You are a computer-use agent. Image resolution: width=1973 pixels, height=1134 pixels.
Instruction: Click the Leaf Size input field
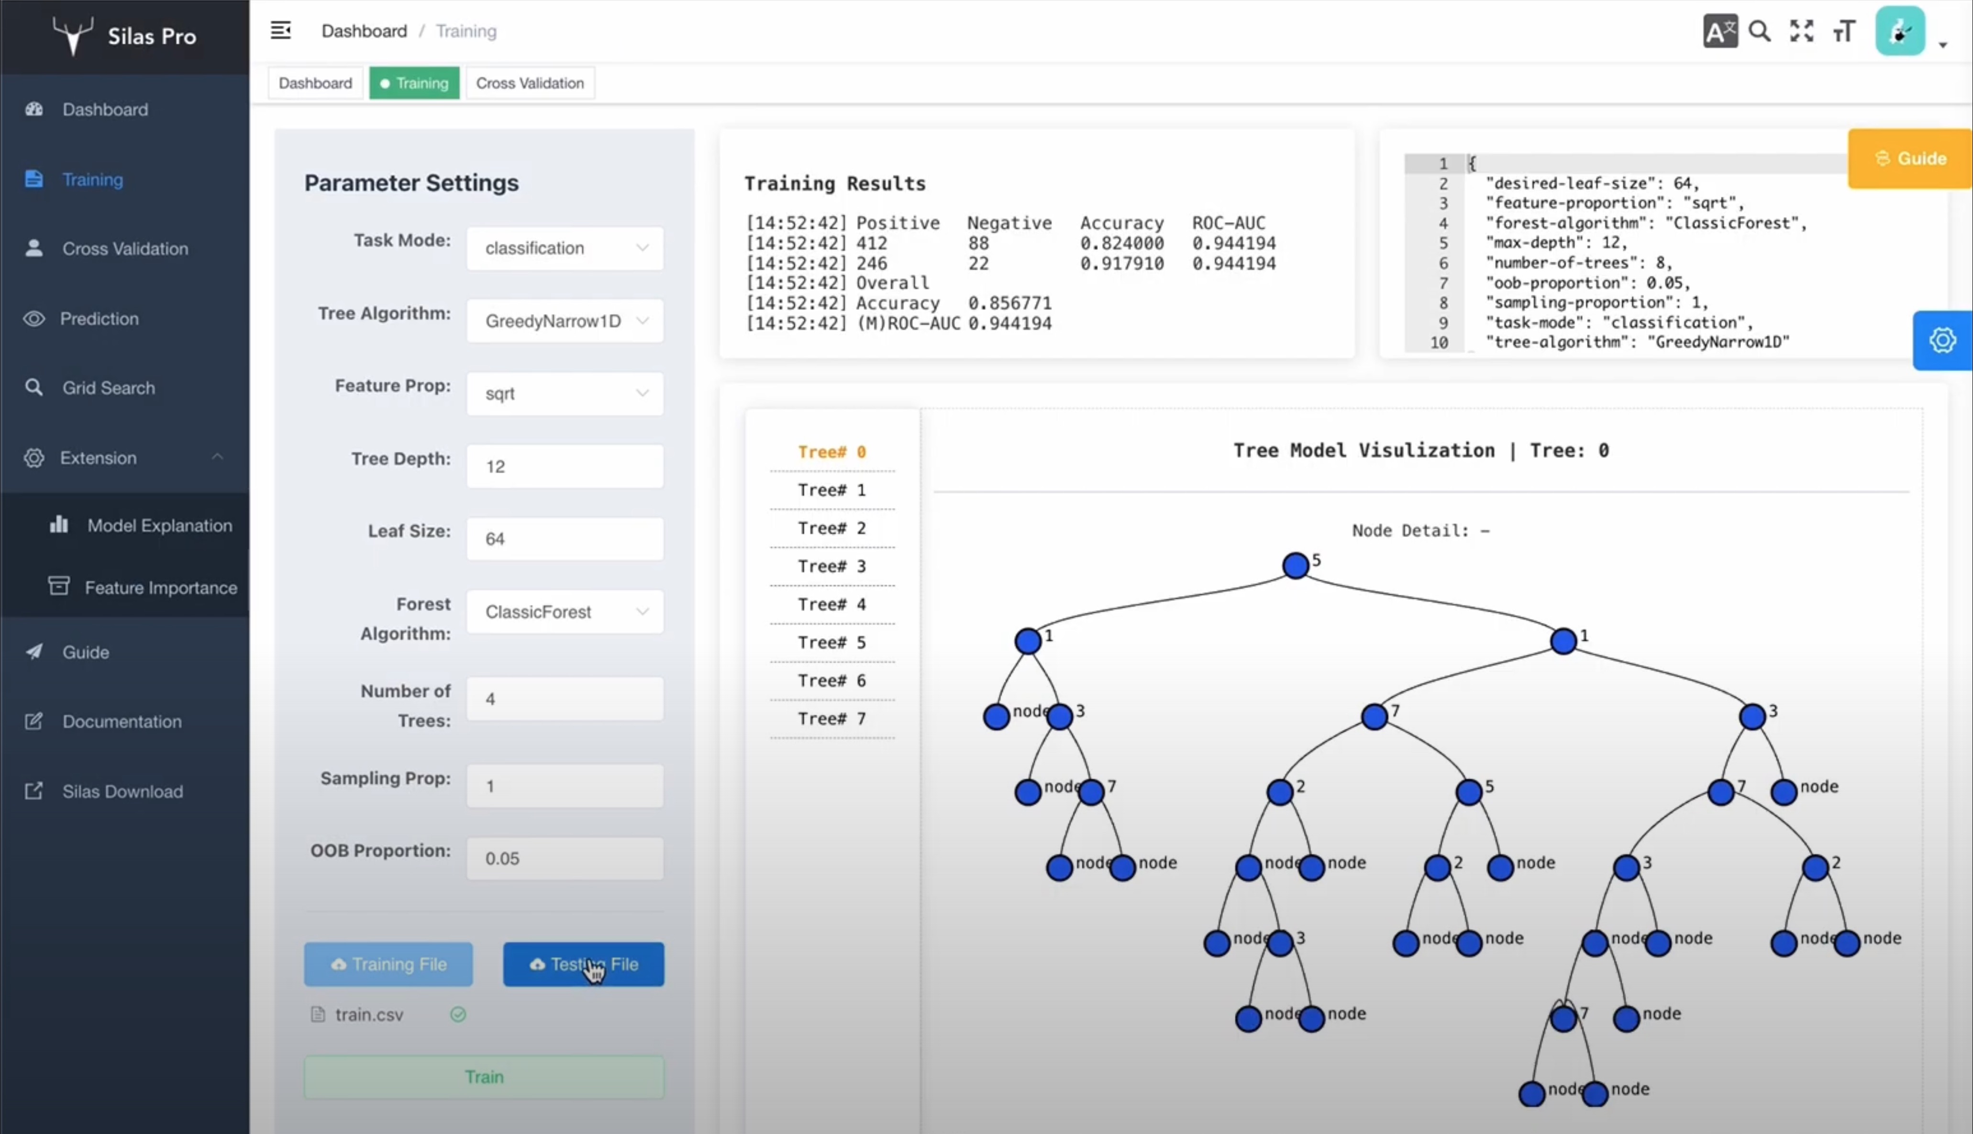tap(565, 538)
